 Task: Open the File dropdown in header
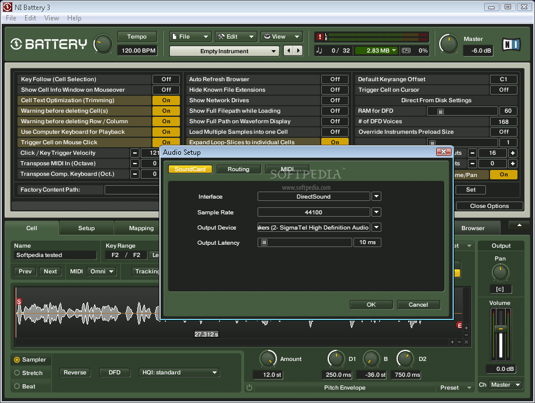190,37
